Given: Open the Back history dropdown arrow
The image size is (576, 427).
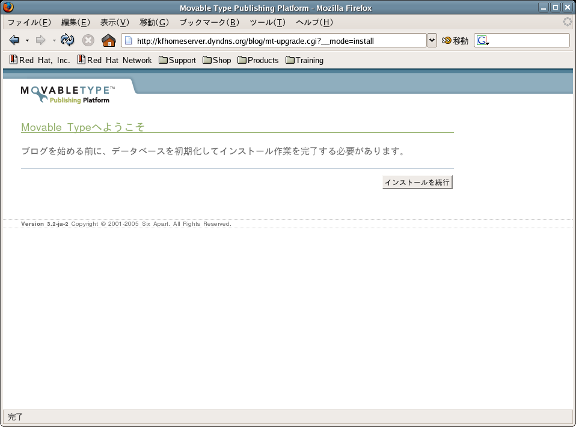Looking at the screenshot, I should coord(27,40).
